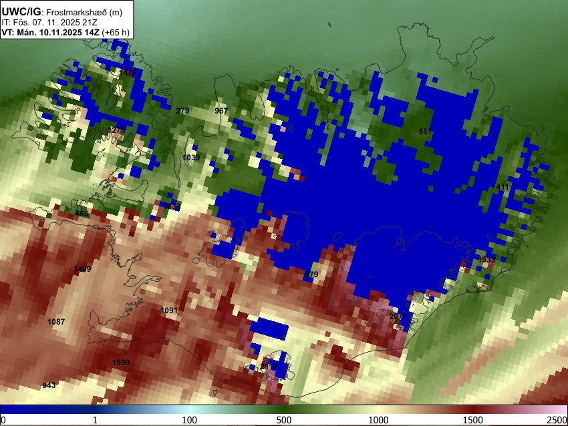
Task: Click the map value 967
Action: 221,111
